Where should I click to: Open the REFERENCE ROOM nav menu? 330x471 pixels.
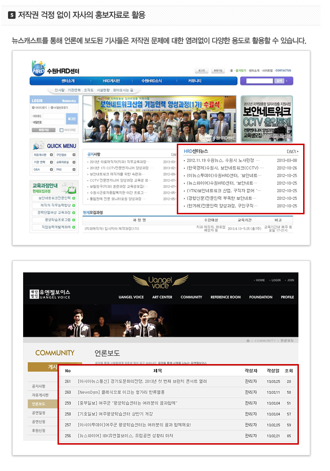[x=226, y=297]
